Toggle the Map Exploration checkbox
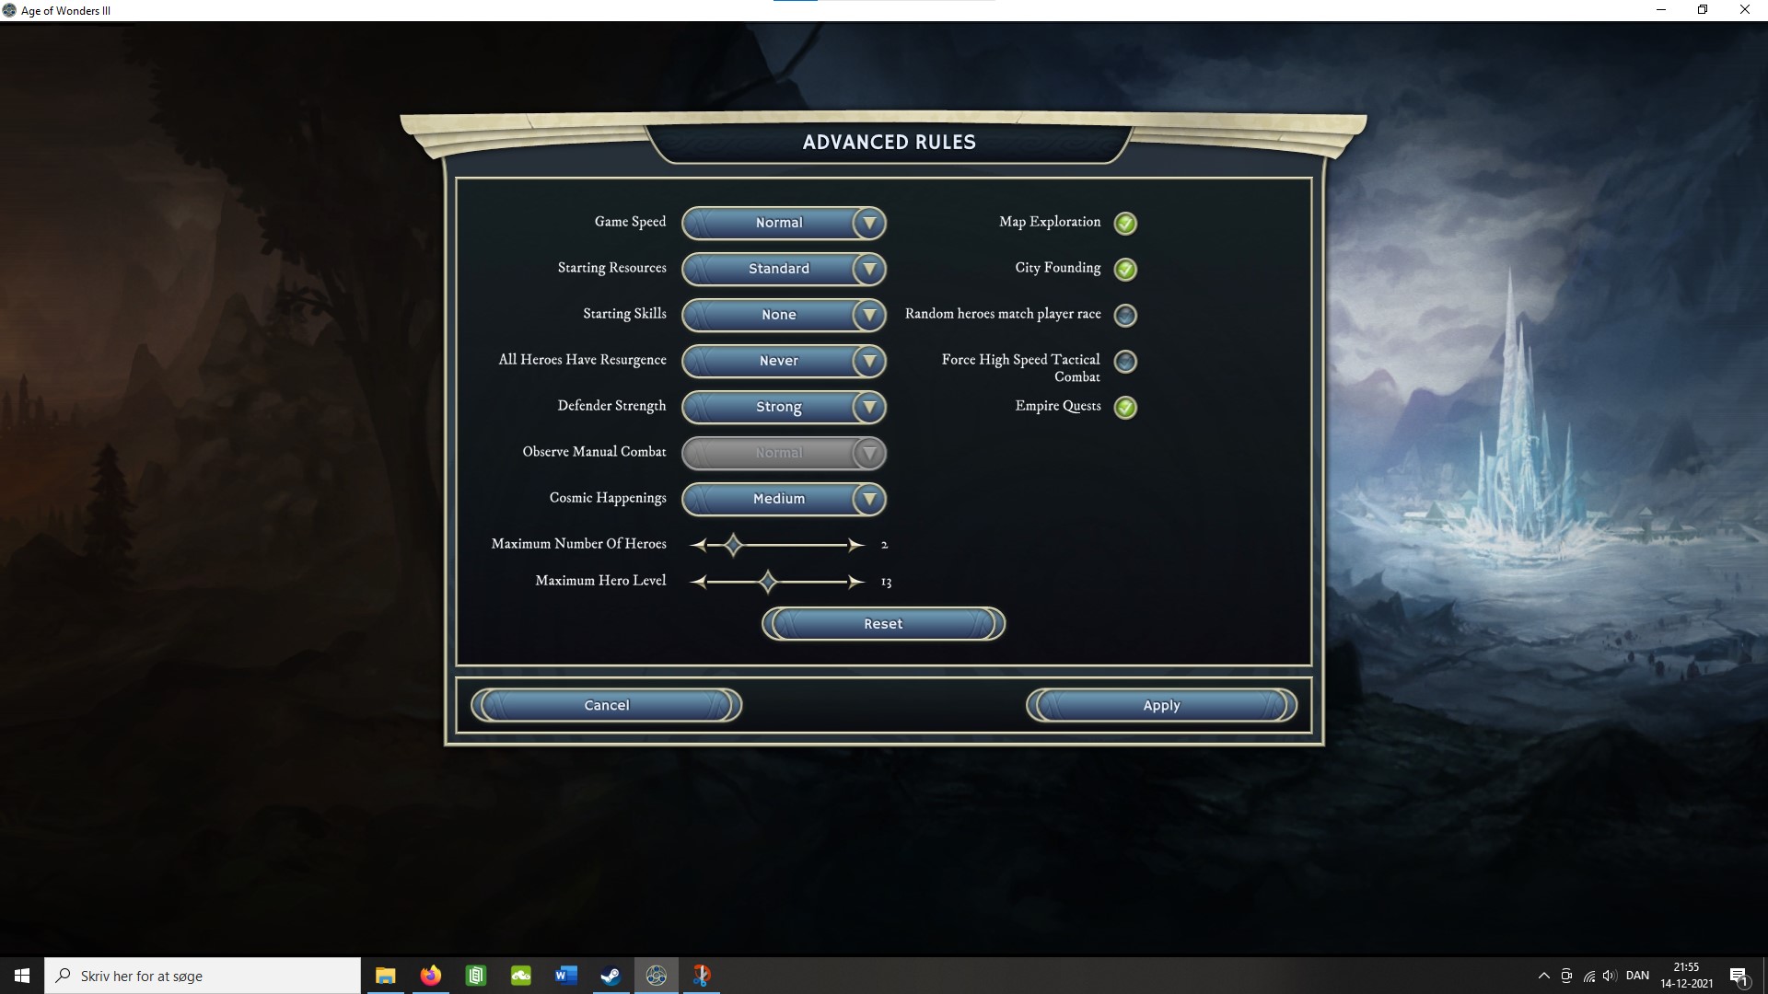 point(1125,223)
